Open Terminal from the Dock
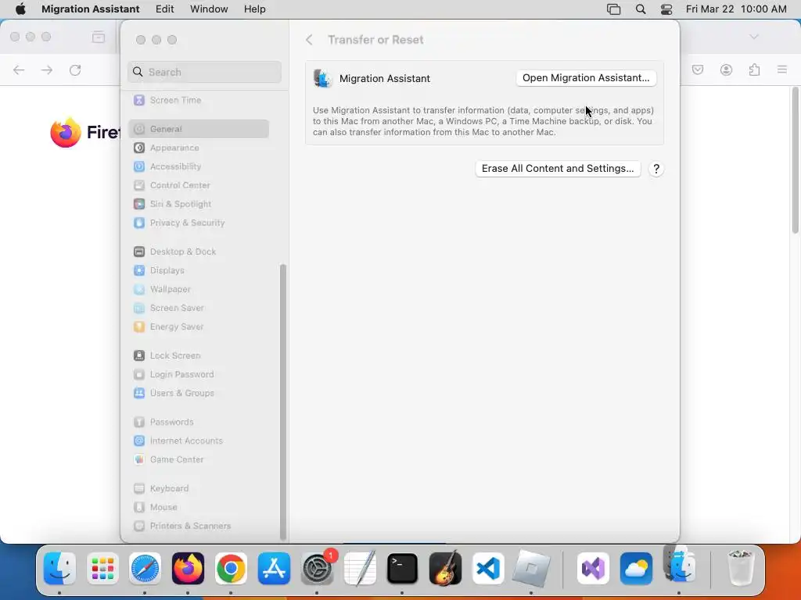The width and height of the screenshot is (801, 600). coord(403,569)
